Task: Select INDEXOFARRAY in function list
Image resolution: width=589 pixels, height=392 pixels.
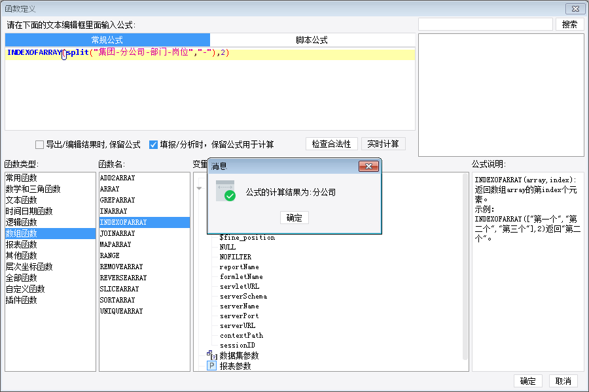Action: pos(145,222)
